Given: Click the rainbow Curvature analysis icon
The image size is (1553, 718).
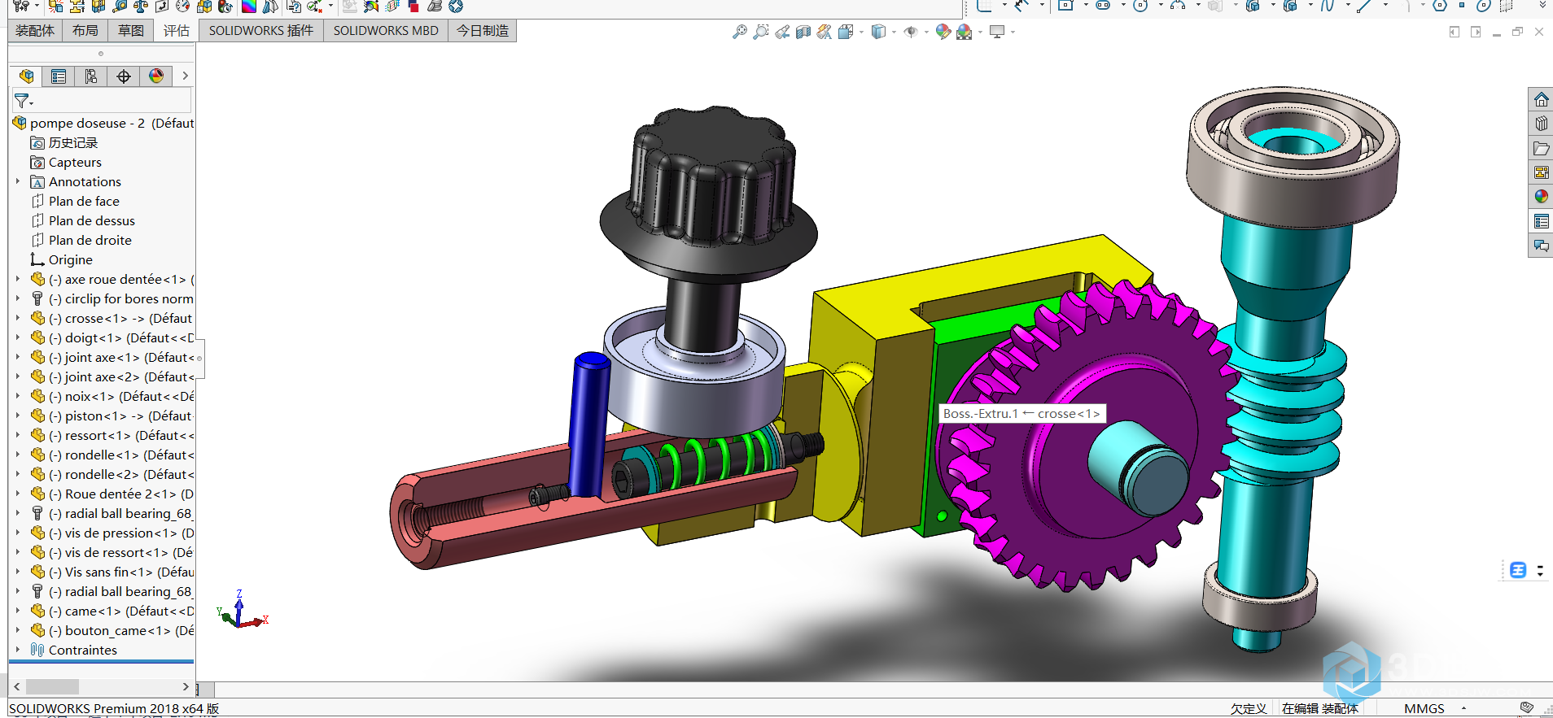Looking at the screenshot, I should click(250, 7).
